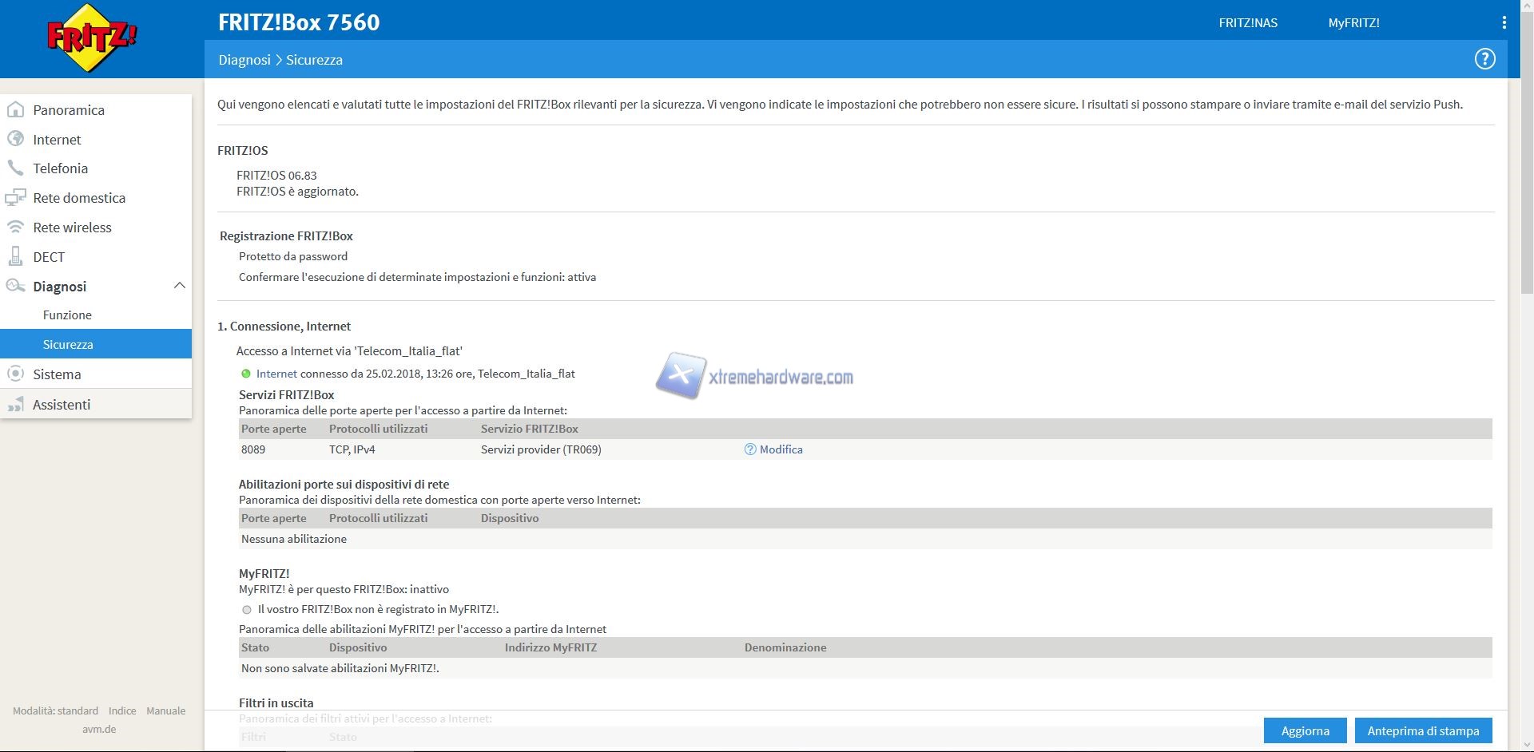Click the FRITZ! logo

coord(92,38)
